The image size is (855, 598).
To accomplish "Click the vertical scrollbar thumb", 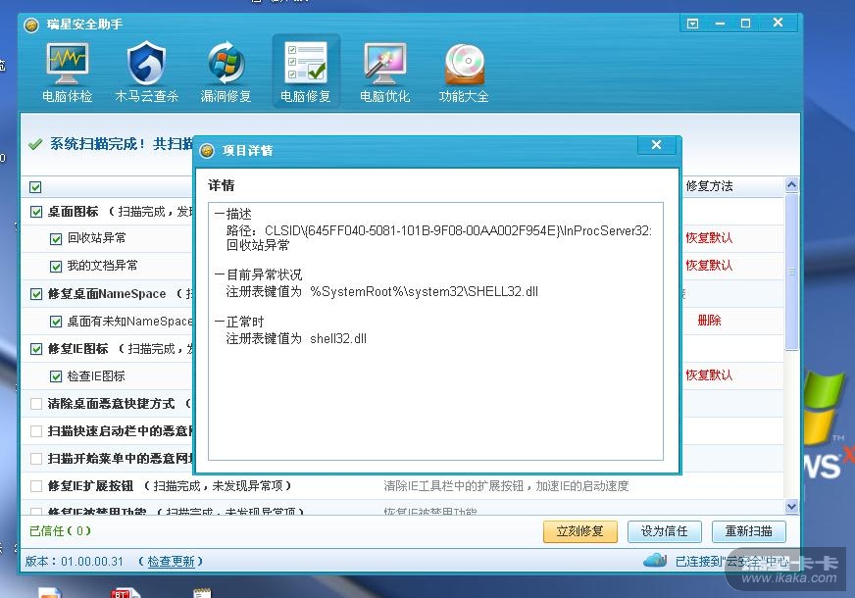I will point(791,272).
